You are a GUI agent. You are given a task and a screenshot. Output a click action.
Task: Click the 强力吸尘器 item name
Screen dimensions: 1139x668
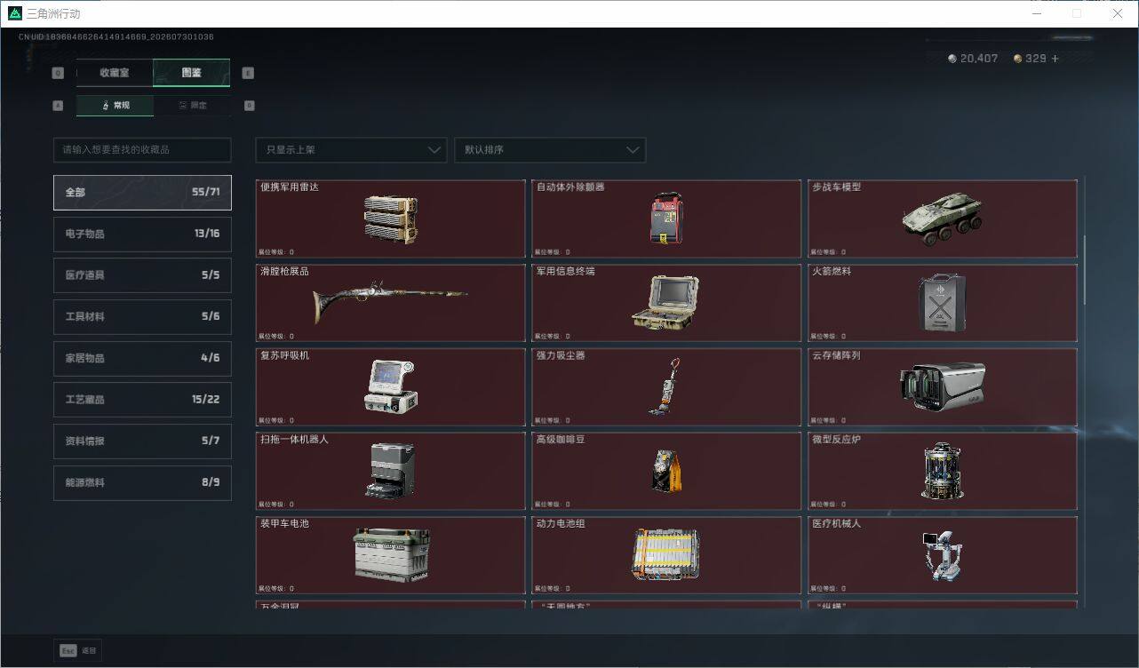click(561, 355)
